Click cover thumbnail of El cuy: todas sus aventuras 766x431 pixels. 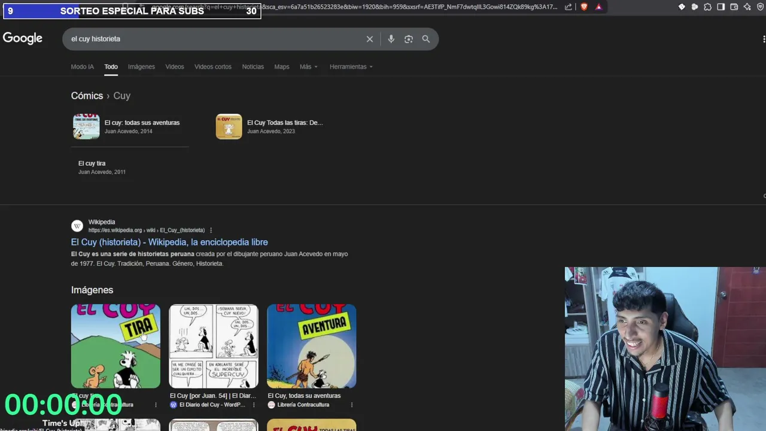click(86, 126)
